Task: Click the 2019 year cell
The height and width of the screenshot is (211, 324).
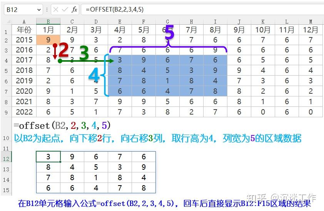Action: coord(24,81)
